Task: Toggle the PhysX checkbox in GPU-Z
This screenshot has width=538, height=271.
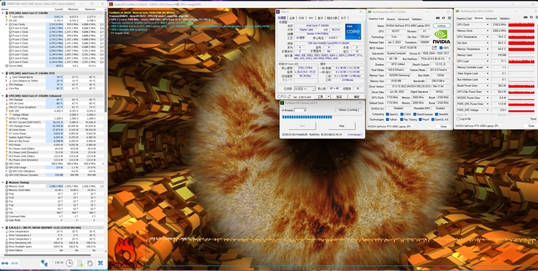Action: (420, 120)
